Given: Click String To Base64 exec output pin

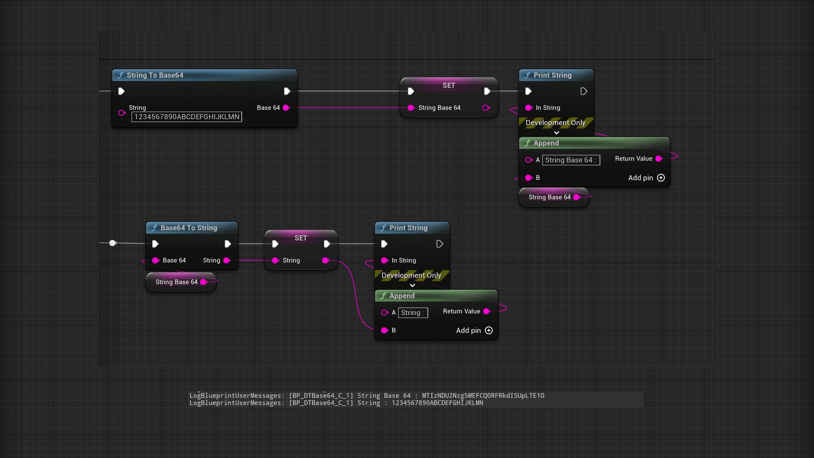Looking at the screenshot, I should click(x=287, y=91).
